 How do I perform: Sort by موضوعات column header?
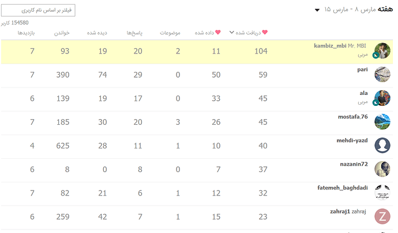click(170, 33)
